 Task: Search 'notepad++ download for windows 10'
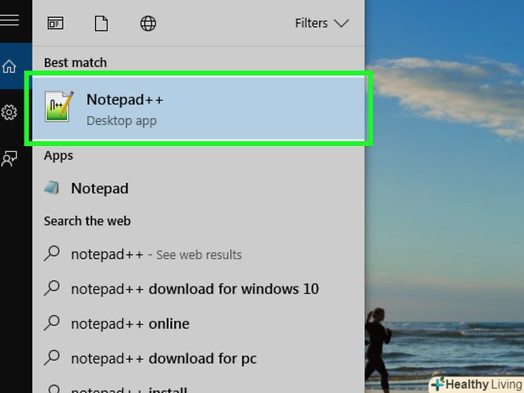coord(199,289)
